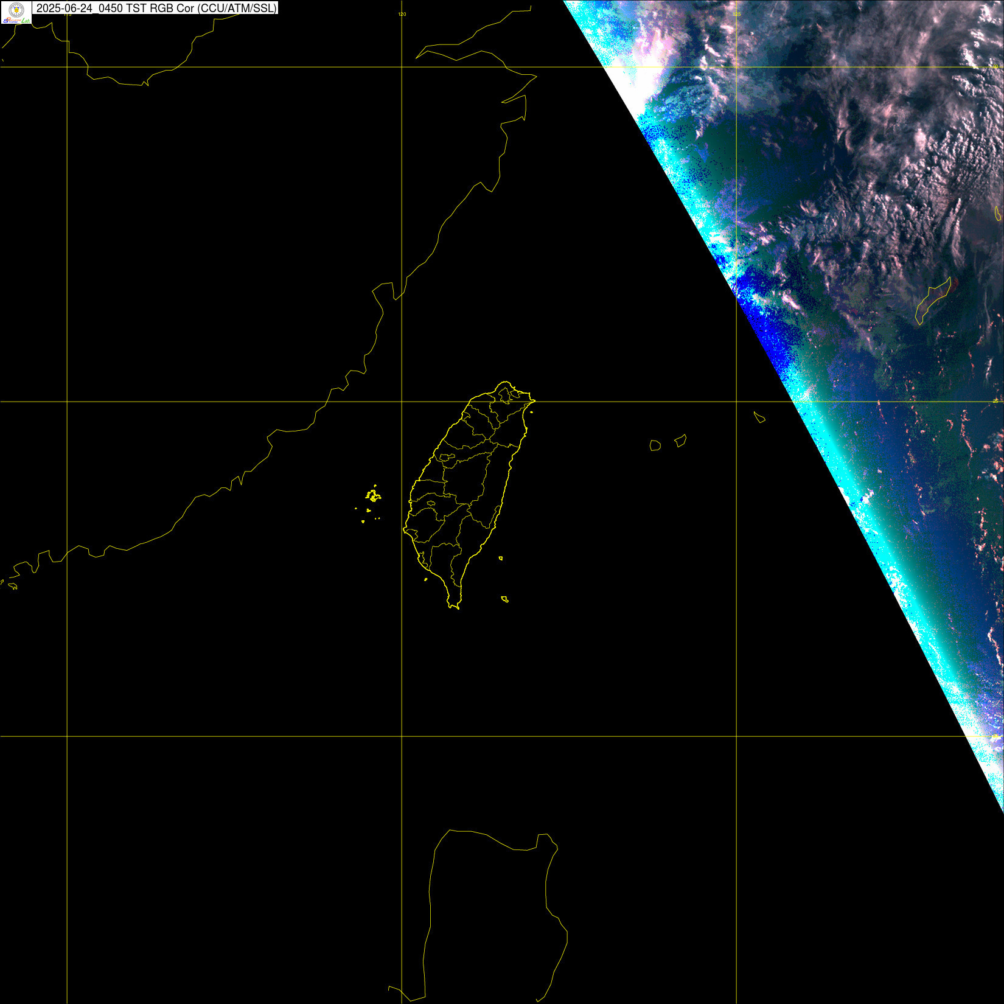Click the "120" longitude label

[x=402, y=14]
